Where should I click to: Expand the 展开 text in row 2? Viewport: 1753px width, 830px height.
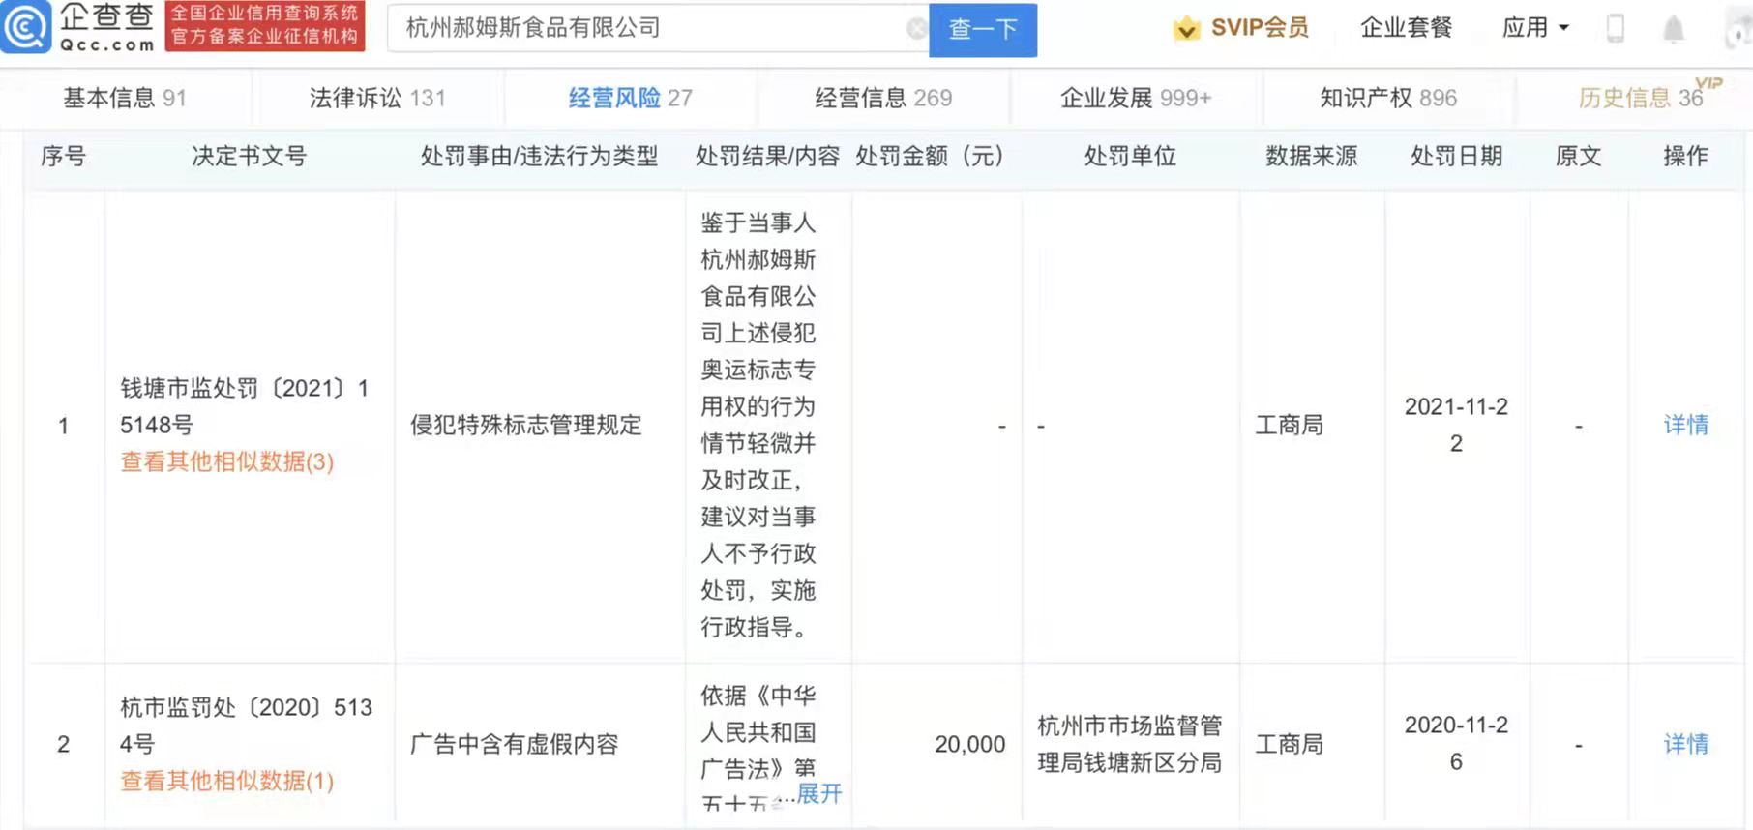pos(819,793)
